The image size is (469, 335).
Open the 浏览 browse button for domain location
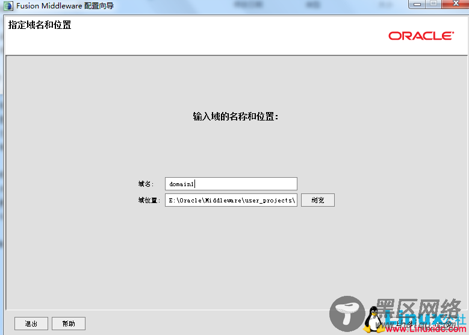click(x=318, y=200)
